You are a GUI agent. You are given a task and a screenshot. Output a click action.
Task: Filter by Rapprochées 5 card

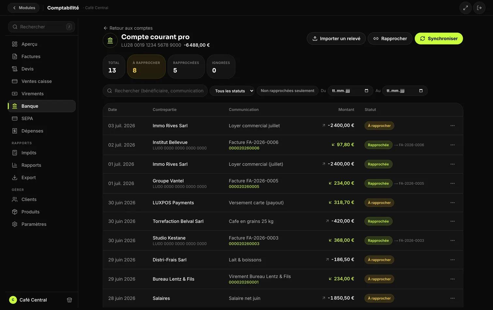(x=186, y=67)
